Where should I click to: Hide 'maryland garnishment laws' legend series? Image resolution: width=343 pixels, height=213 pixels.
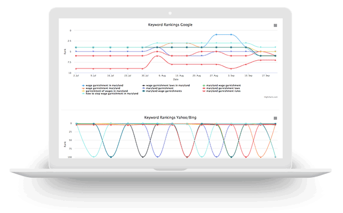pos(221,88)
